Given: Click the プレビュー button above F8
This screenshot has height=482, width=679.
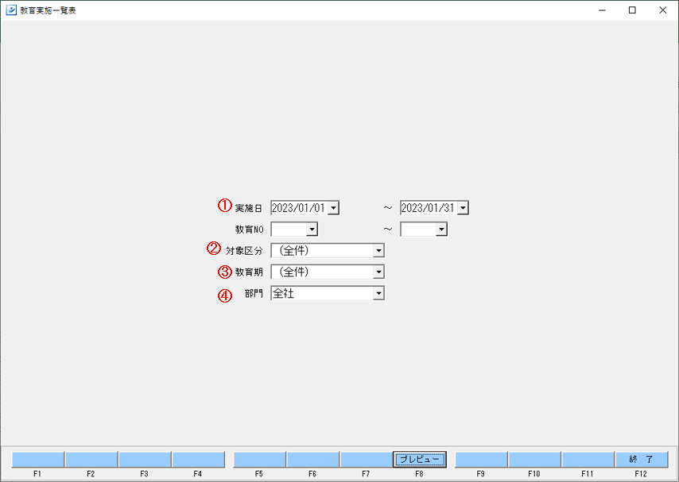Looking at the screenshot, I should [x=419, y=460].
